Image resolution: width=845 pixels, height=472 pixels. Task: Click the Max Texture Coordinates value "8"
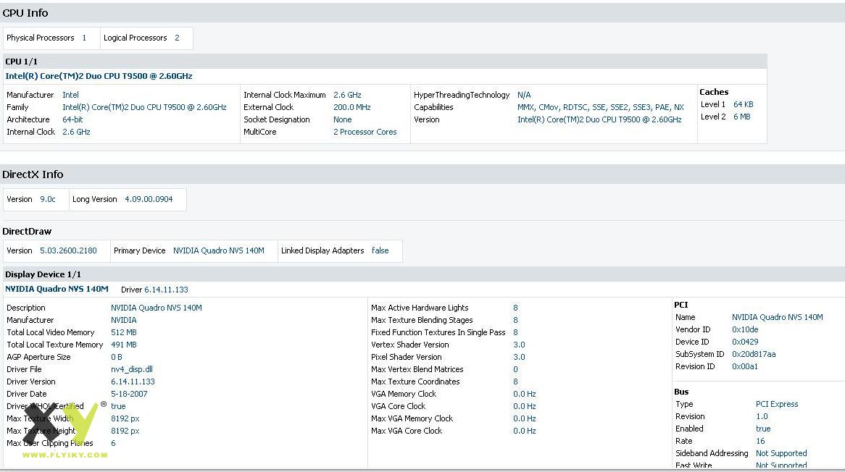[x=515, y=382]
